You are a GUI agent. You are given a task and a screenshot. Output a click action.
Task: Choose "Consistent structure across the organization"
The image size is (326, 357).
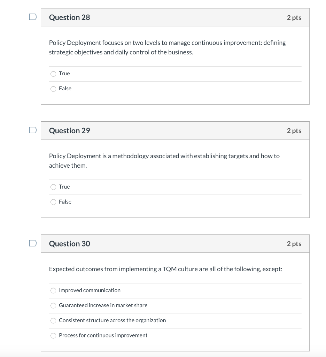point(53,320)
